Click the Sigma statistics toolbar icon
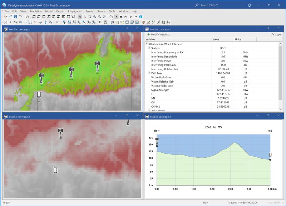 [x=100, y=22]
